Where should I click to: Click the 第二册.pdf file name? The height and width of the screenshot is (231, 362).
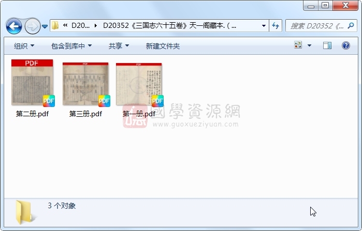pyautogui.click(x=32, y=114)
